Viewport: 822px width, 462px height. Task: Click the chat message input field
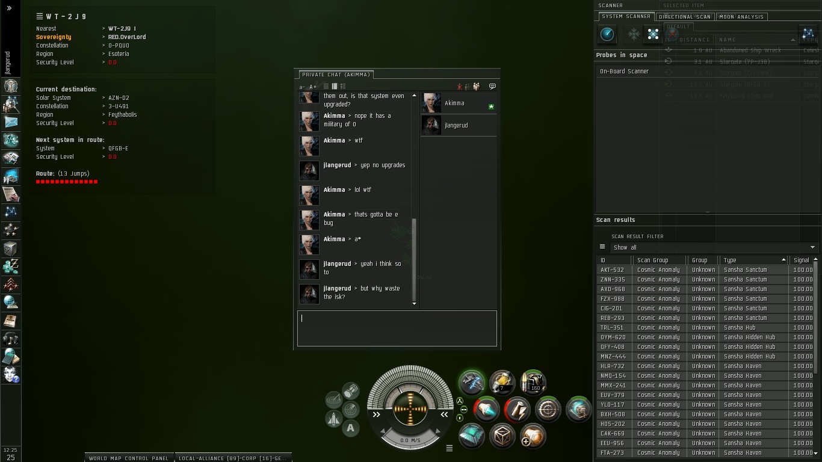[x=397, y=328]
